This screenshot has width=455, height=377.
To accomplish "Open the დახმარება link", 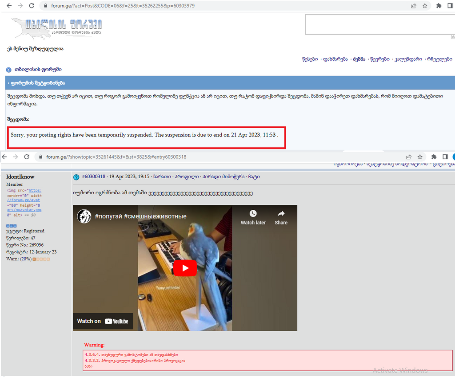I will [335, 59].
